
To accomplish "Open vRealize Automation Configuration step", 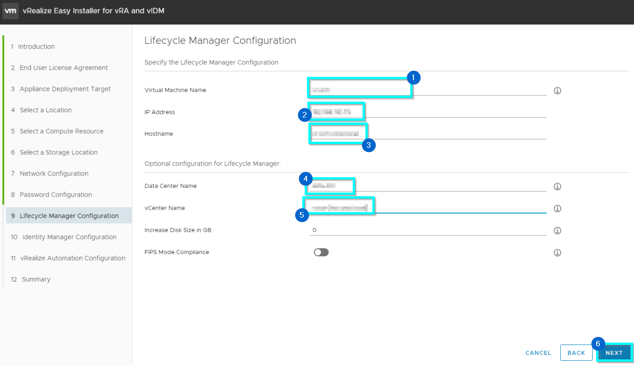I will click(x=69, y=258).
